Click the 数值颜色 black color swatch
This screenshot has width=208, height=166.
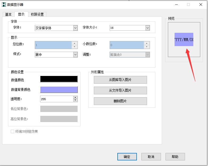(x=59, y=79)
